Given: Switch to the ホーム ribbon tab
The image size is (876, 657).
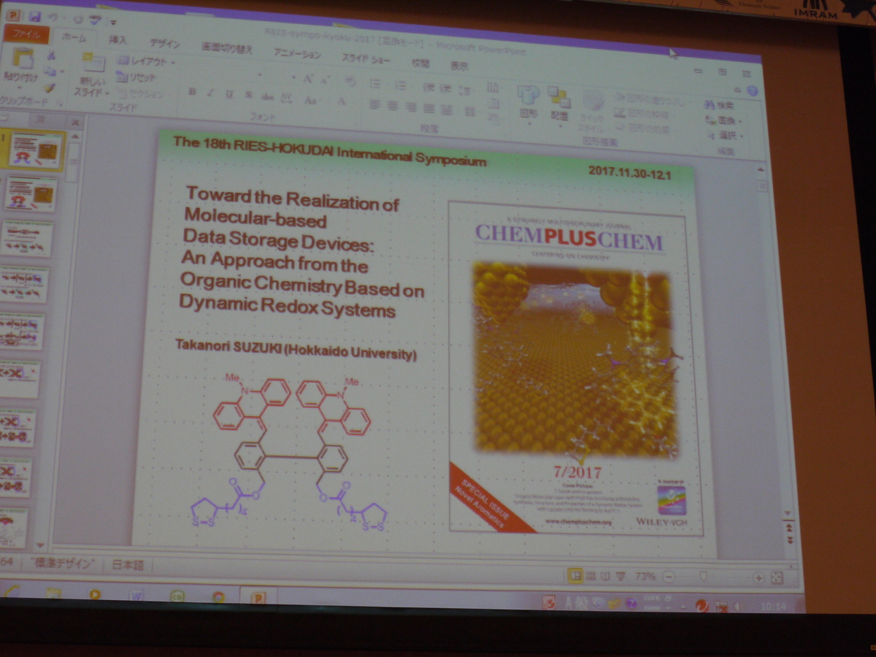Looking at the screenshot, I should (x=74, y=37).
